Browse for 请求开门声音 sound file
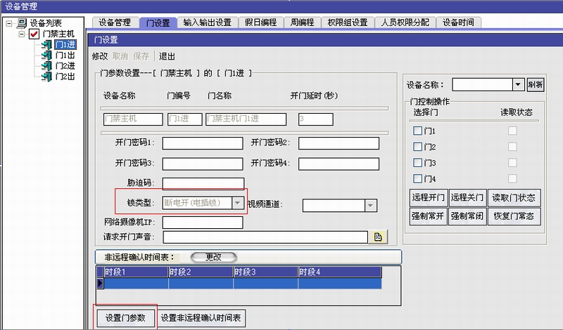The width and height of the screenshot is (563, 330). (x=378, y=237)
